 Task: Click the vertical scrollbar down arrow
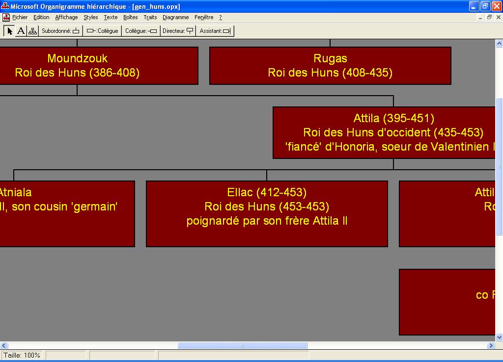point(499,337)
